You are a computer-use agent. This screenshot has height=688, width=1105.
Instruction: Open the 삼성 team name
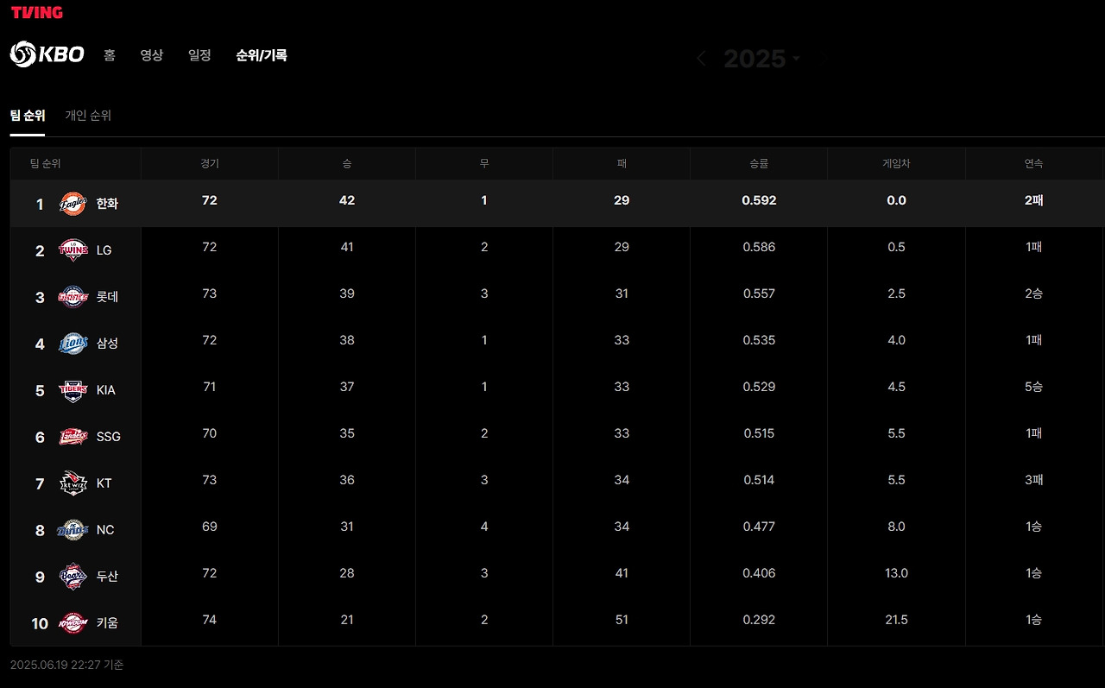(107, 344)
